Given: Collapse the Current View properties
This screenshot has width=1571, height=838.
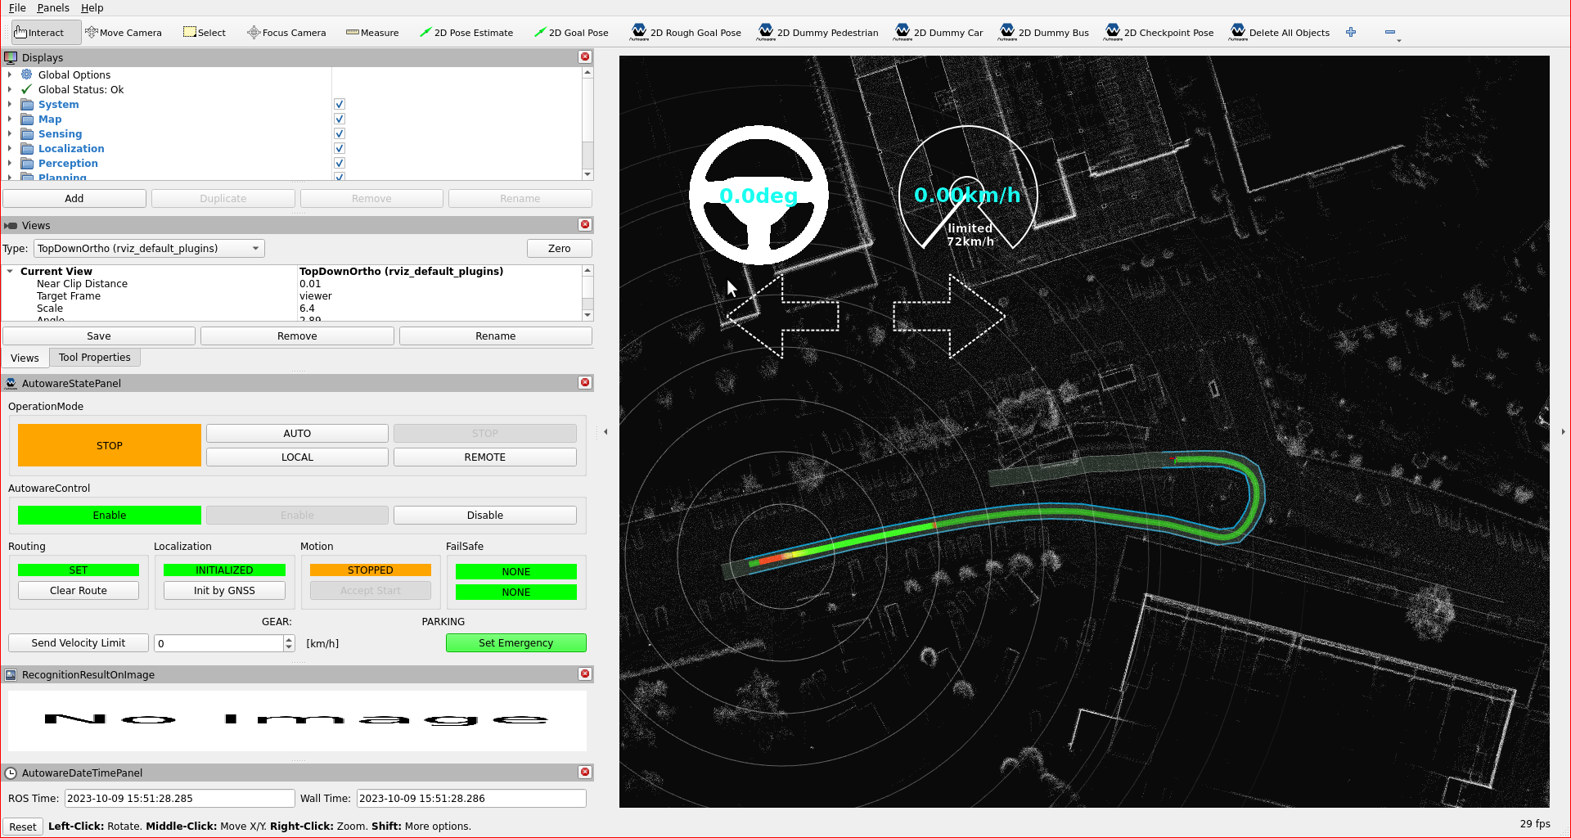Looking at the screenshot, I should pos(10,271).
